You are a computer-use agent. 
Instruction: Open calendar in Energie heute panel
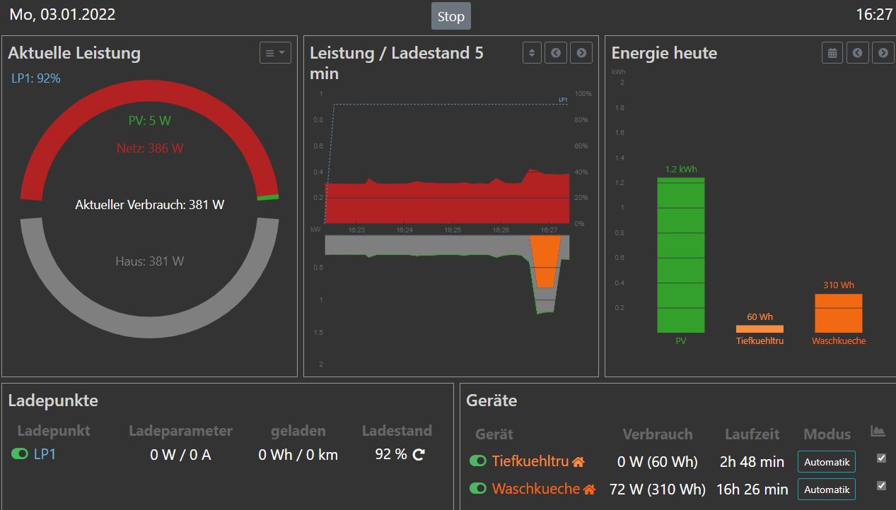832,53
